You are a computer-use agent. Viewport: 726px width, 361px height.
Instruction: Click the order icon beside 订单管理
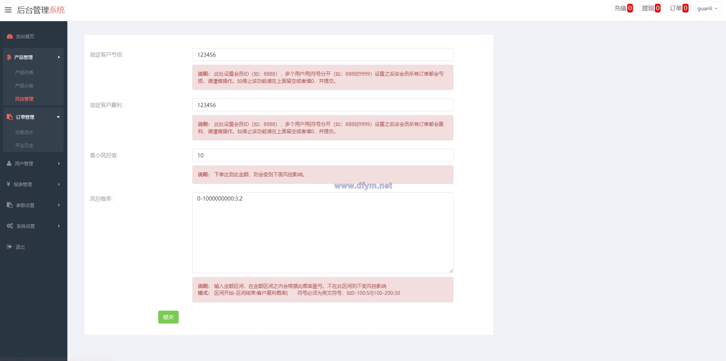point(10,117)
